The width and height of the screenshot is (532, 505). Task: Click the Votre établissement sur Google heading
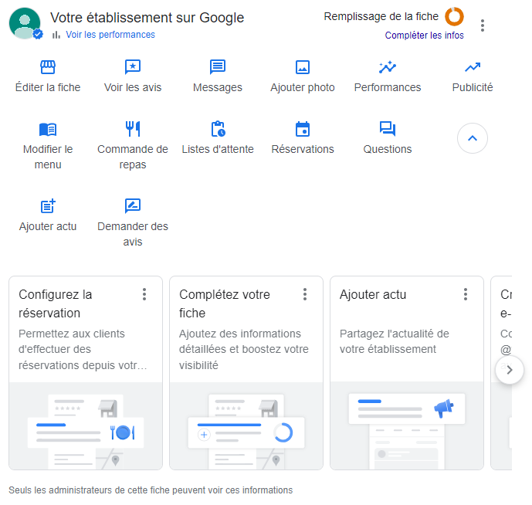(x=147, y=18)
